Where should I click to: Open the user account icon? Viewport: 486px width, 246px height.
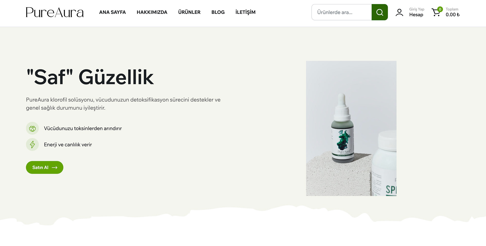click(399, 12)
